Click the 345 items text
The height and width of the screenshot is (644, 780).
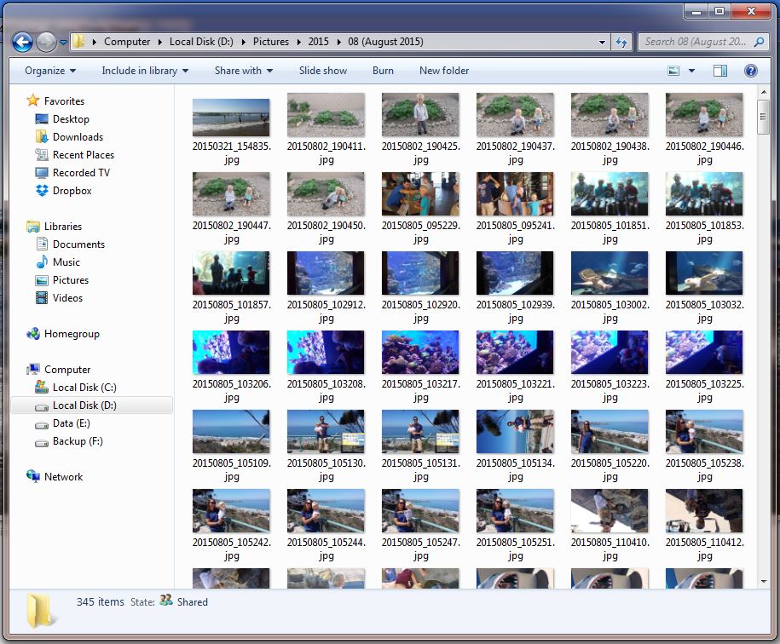(x=100, y=601)
